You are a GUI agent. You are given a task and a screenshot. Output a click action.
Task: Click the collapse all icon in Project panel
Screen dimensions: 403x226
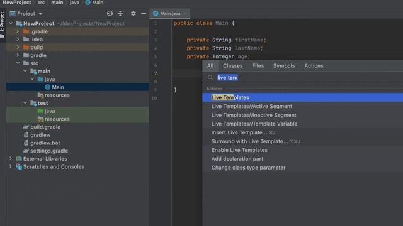tap(120, 14)
